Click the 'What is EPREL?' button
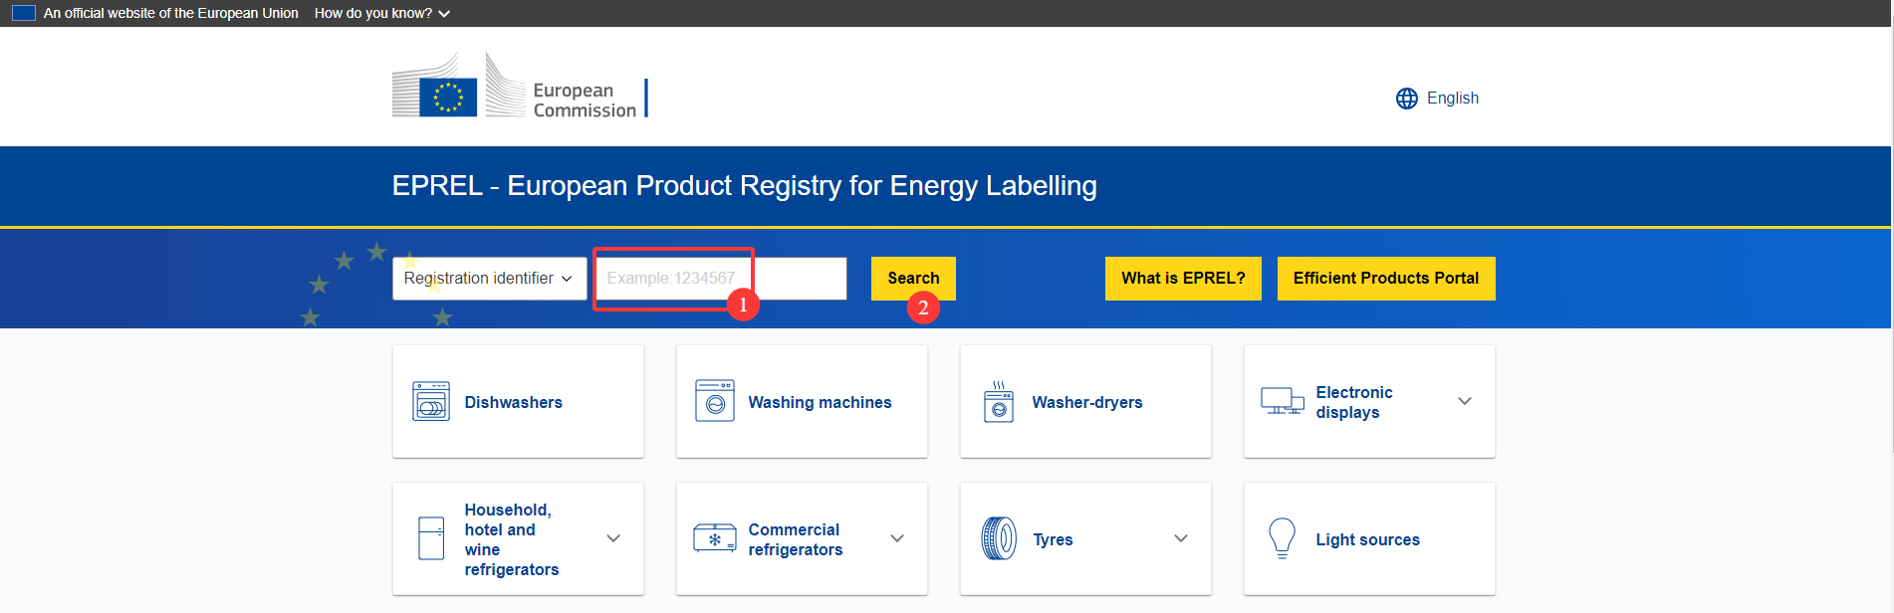 coord(1183,279)
